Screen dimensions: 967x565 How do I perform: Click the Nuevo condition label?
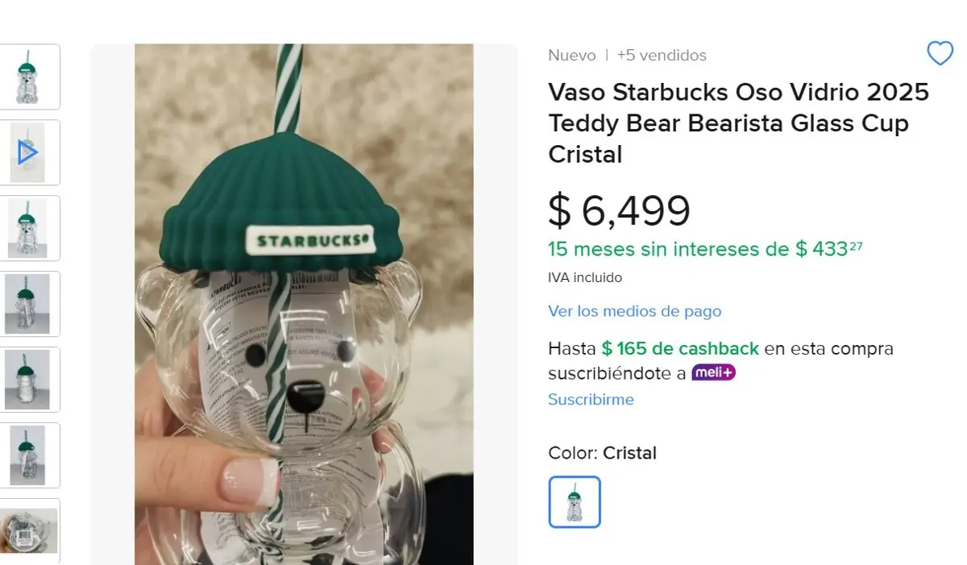coord(571,55)
